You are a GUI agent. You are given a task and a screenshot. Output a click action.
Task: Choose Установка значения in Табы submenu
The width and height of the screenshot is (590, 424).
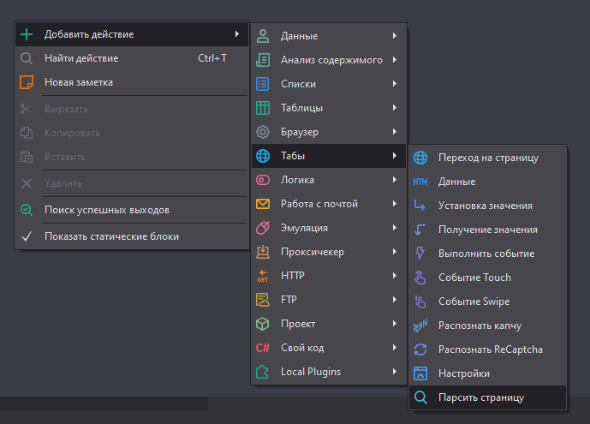485,206
